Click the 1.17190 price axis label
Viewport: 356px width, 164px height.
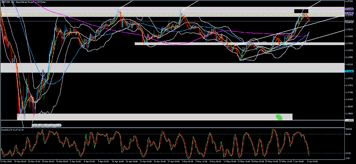pyautogui.click(x=349, y=92)
